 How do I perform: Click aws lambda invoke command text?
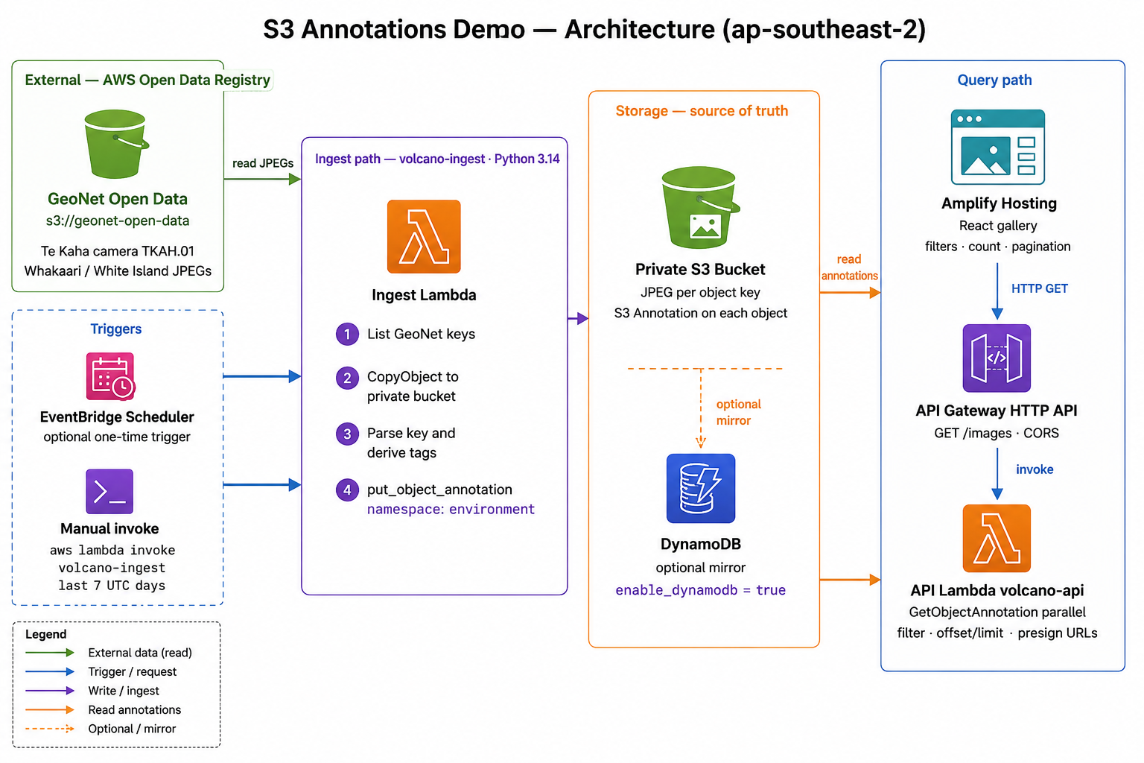click(x=112, y=550)
